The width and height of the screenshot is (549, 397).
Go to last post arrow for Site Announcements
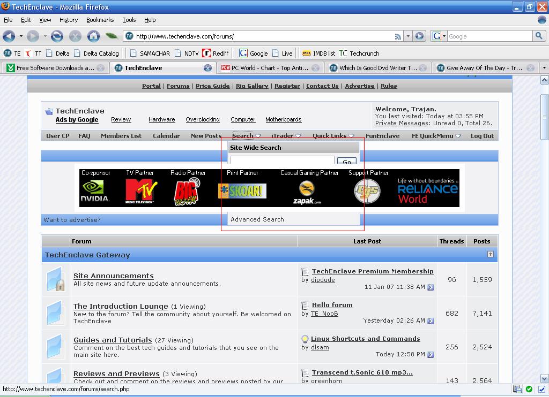click(x=431, y=287)
